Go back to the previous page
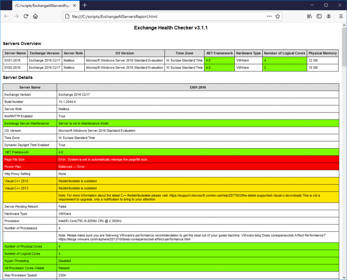The image size is (347, 280). tap(6, 16)
